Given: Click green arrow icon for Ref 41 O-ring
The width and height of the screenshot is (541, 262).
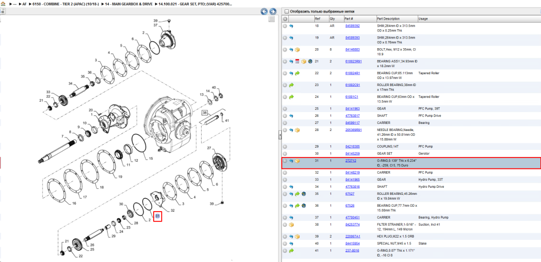Looking at the screenshot, I should [x=291, y=251].
